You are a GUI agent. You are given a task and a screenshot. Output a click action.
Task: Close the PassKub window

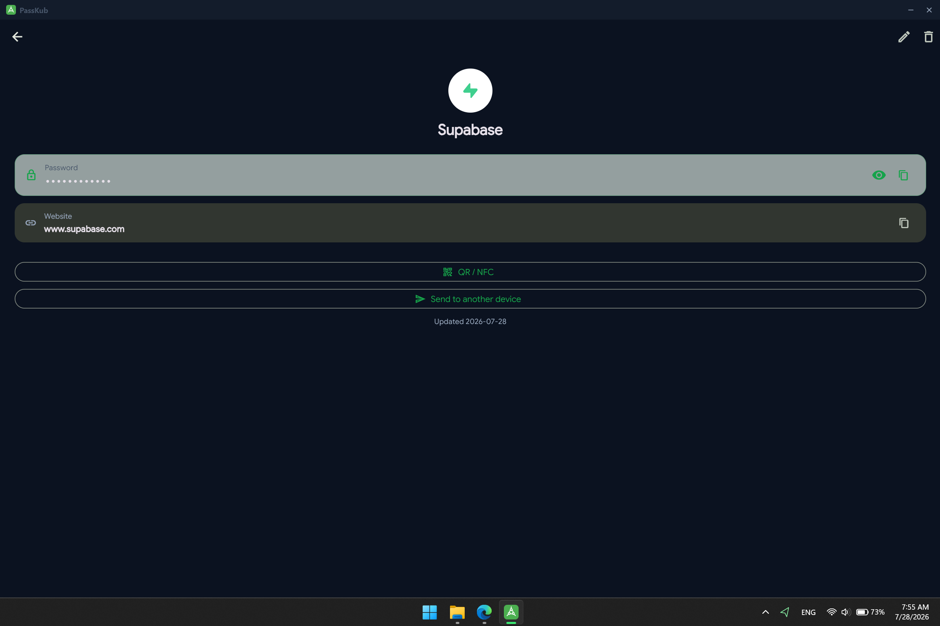click(x=929, y=10)
